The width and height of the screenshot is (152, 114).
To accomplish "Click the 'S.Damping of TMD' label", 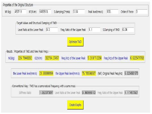I will pyautogui.click(x=111, y=30).
